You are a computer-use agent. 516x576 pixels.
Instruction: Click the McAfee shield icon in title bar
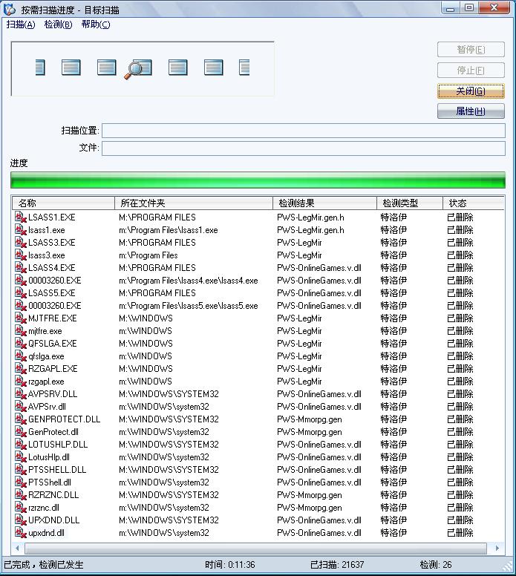[9, 9]
